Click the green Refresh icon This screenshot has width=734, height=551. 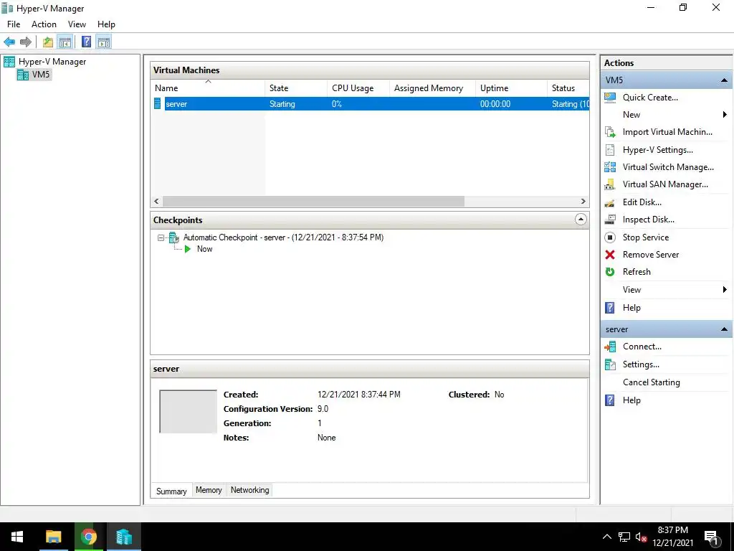[x=610, y=272]
